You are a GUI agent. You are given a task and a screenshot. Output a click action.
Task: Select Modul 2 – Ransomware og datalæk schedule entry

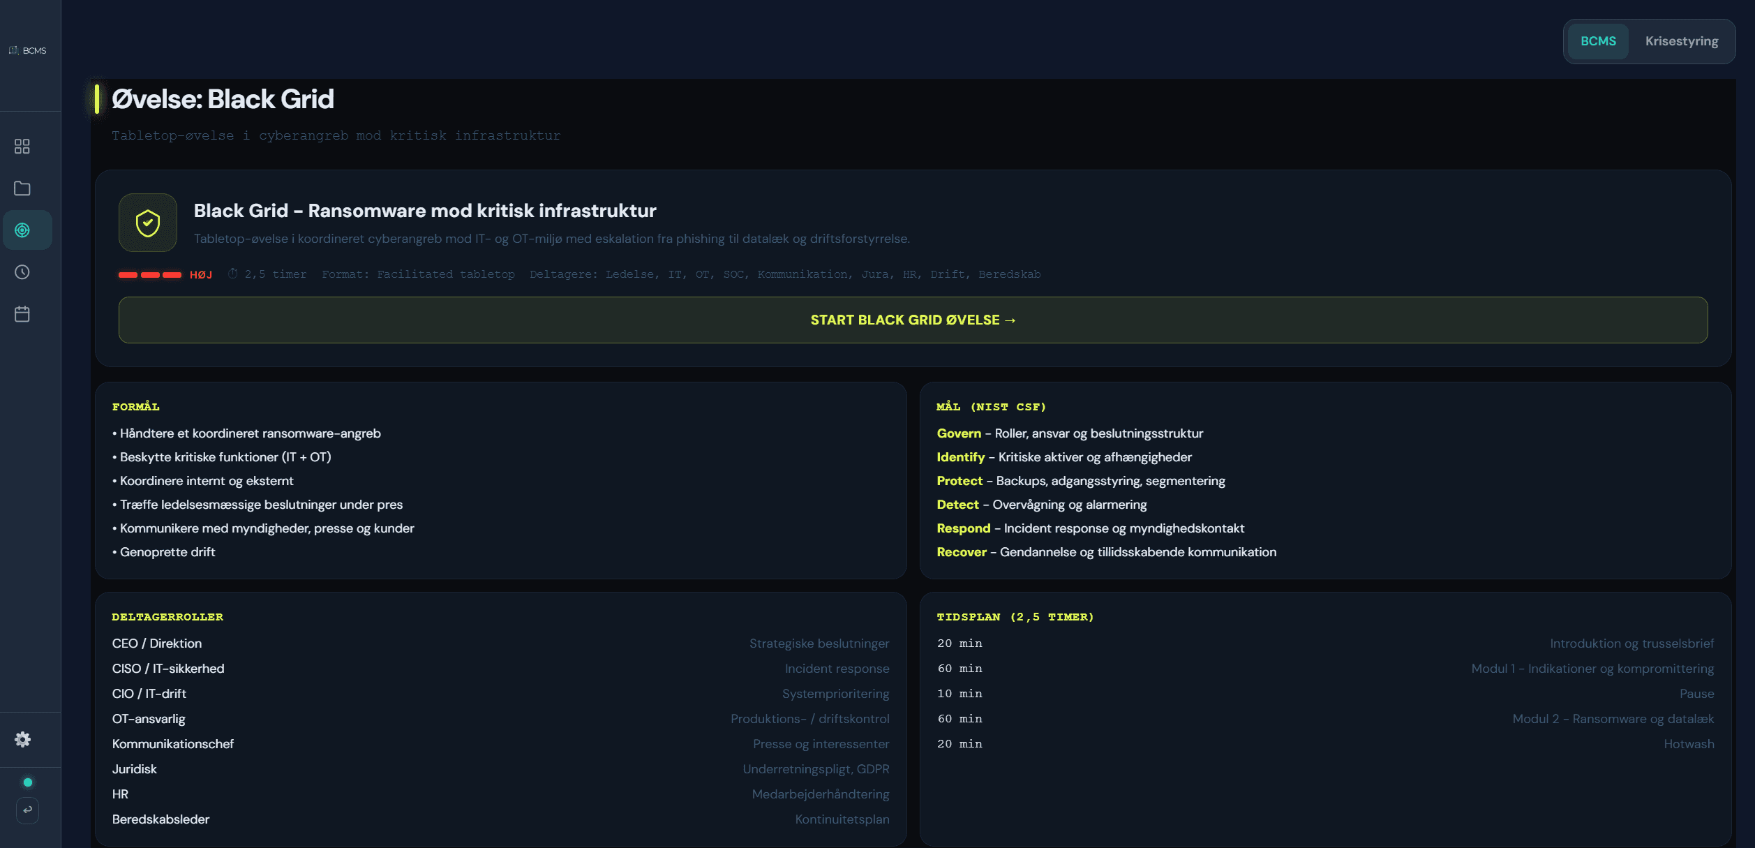click(1613, 719)
